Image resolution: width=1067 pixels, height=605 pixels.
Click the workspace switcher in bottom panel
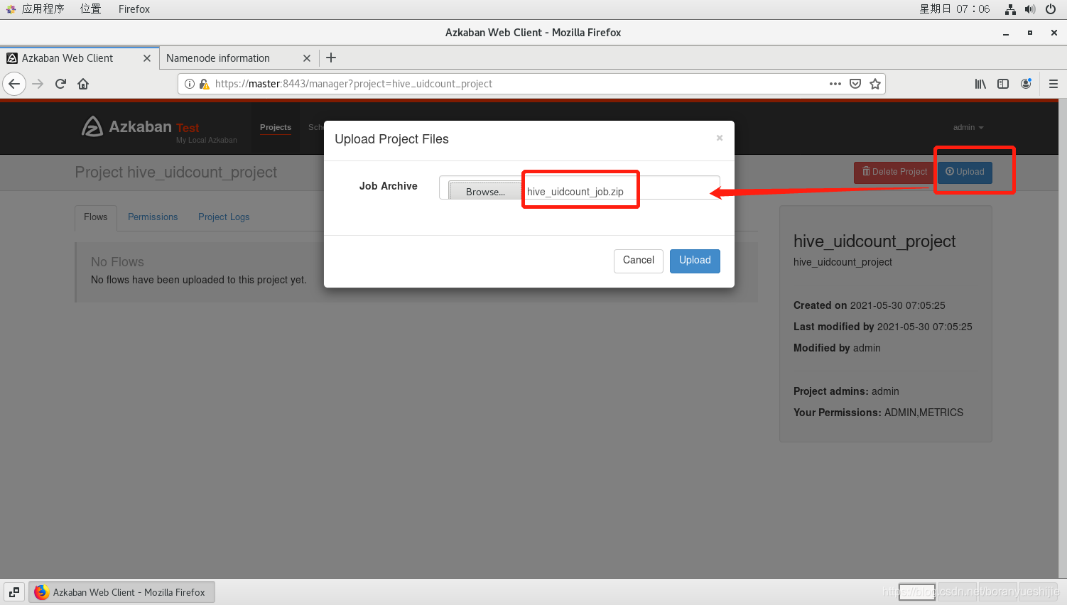(x=977, y=592)
